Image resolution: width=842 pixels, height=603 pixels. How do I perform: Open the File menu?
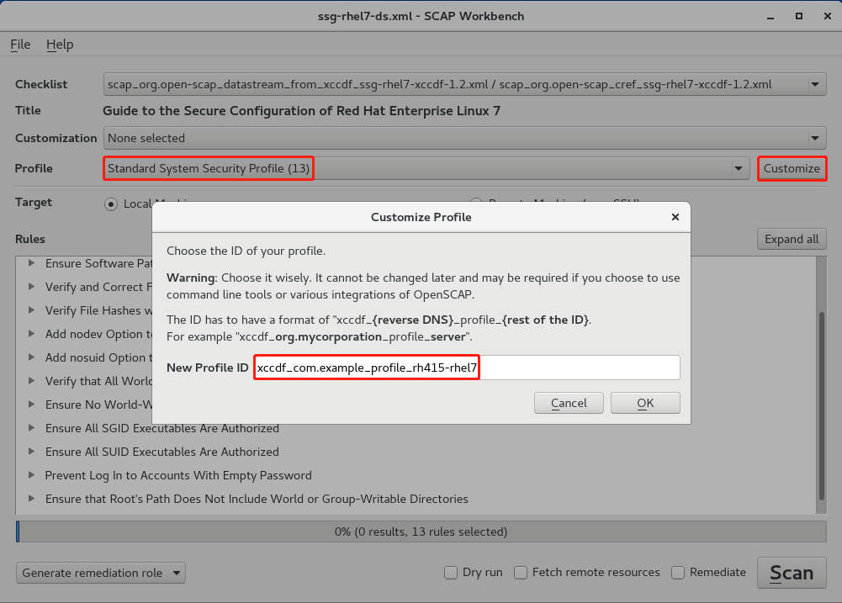pyautogui.click(x=20, y=45)
